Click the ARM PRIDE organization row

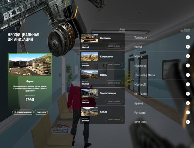point(162,122)
